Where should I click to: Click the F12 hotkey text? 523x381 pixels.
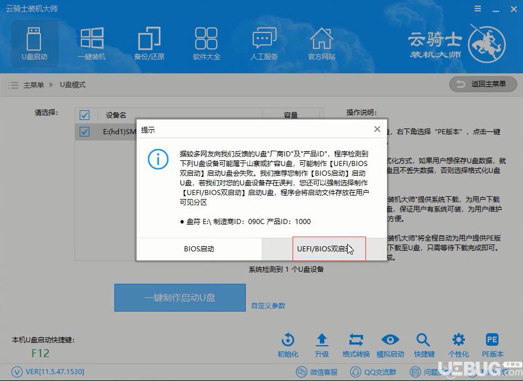point(40,353)
